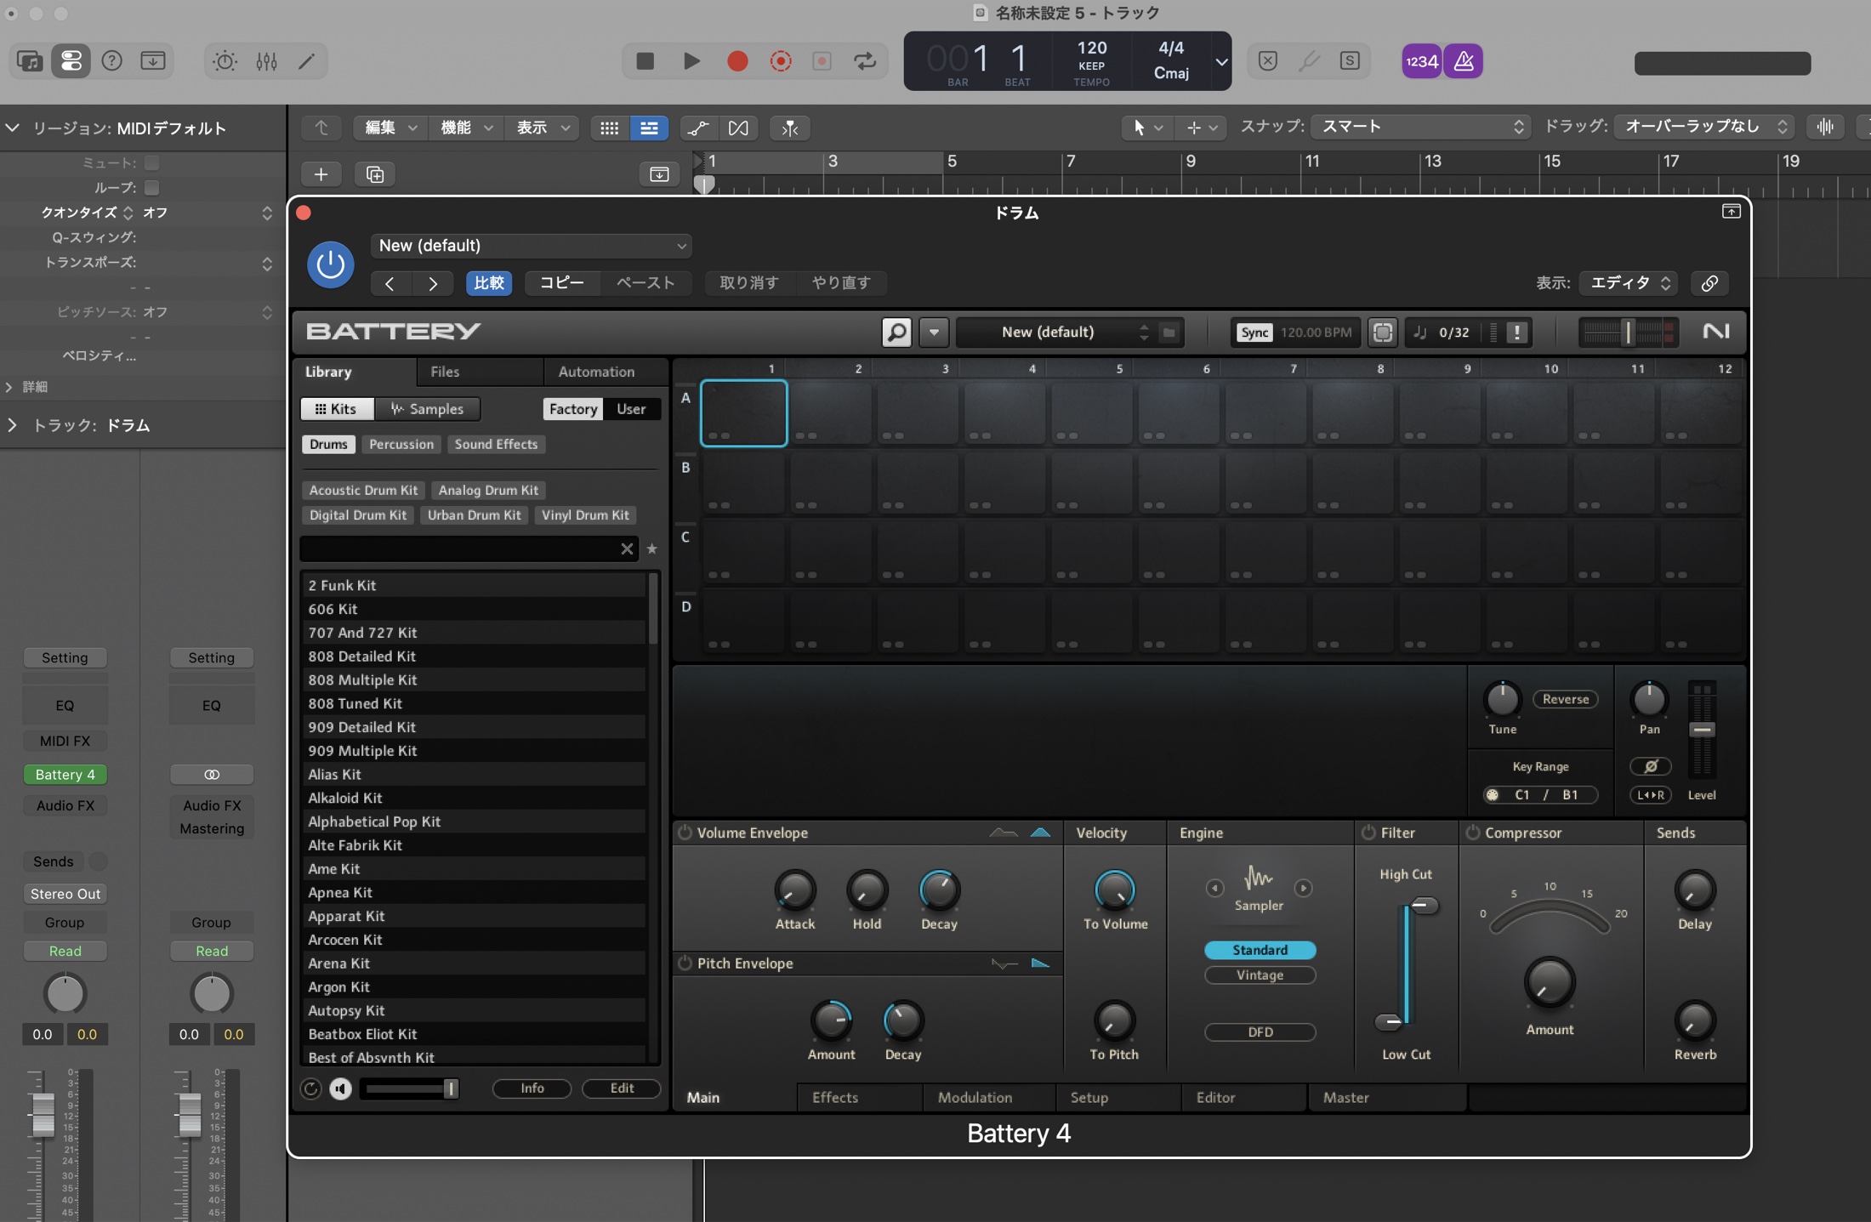The image size is (1871, 1222).
Task: Adjust the Battery preview volume slider
Action: (x=410, y=1088)
